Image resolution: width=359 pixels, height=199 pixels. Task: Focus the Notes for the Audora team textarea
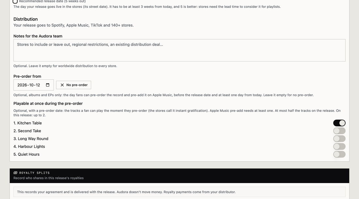coord(179,50)
